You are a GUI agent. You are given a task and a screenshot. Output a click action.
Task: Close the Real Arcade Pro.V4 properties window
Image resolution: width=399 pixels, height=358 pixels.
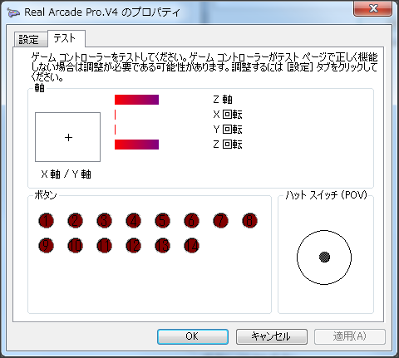click(x=373, y=8)
